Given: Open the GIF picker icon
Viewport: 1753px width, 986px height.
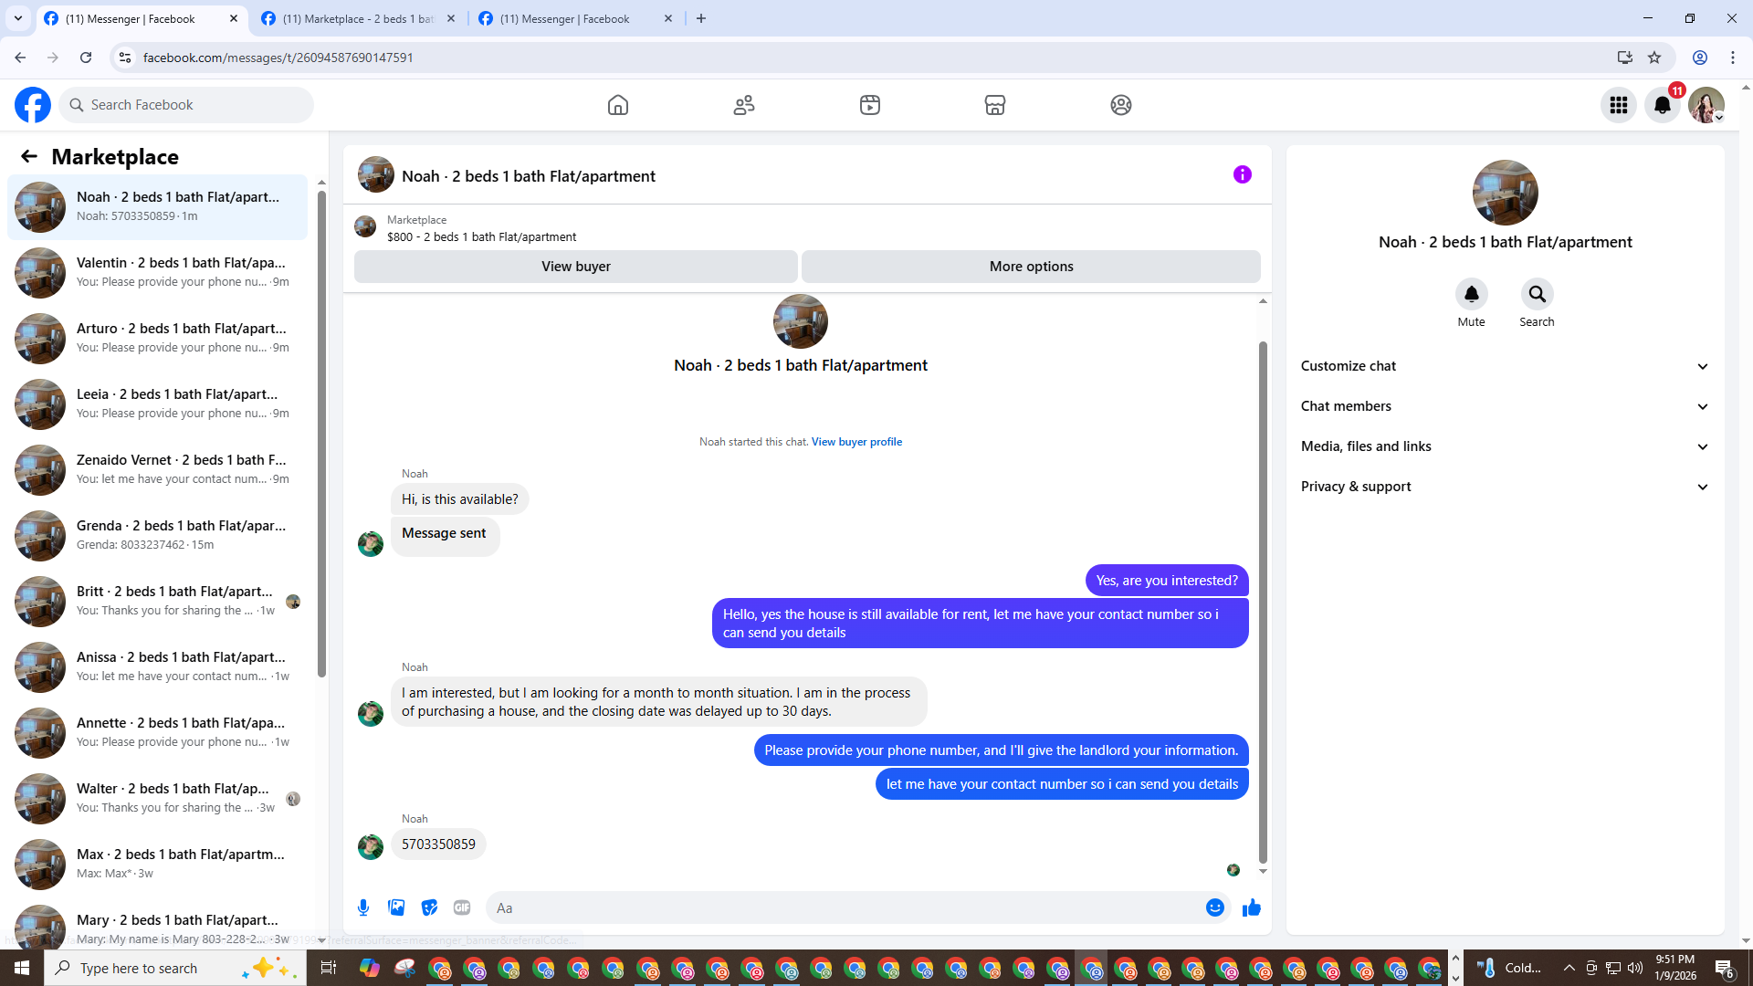Looking at the screenshot, I should 462,907.
